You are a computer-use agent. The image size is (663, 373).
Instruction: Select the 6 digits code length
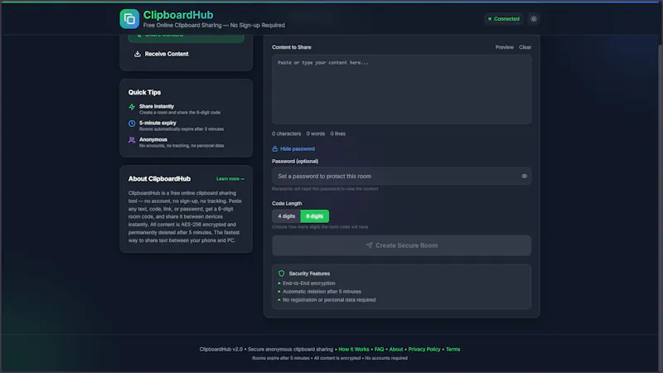[315, 216]
